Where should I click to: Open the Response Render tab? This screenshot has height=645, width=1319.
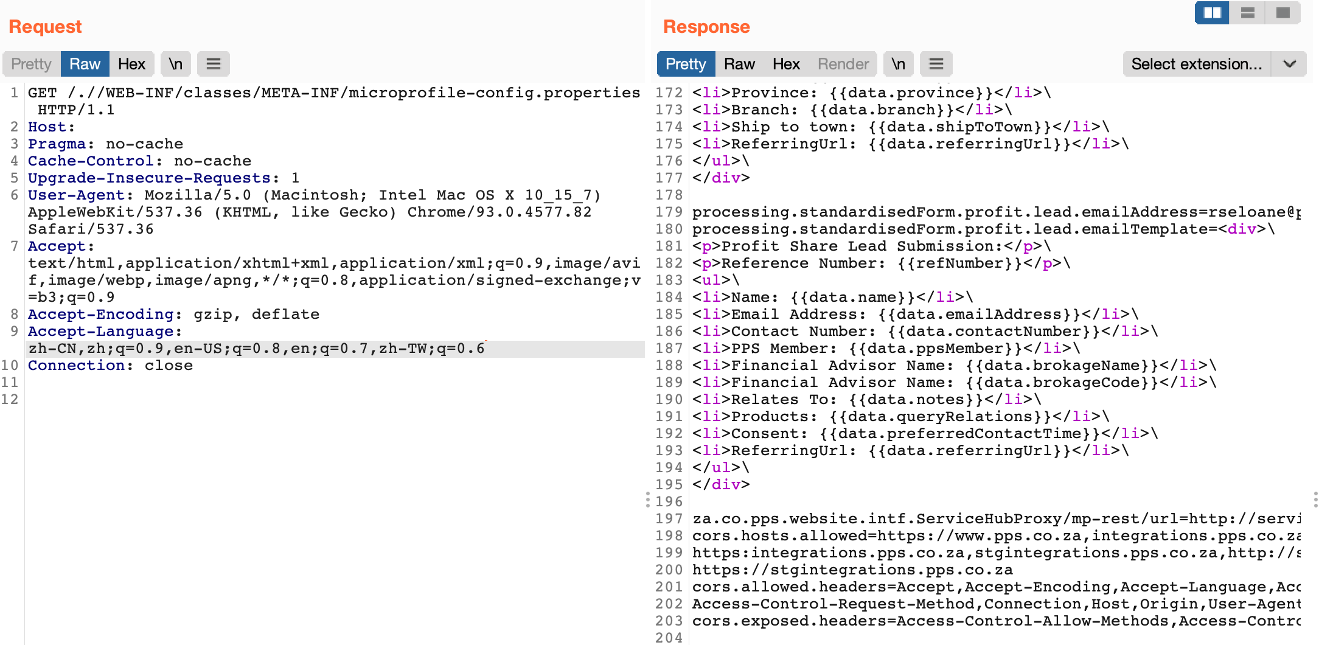(843, 64)
